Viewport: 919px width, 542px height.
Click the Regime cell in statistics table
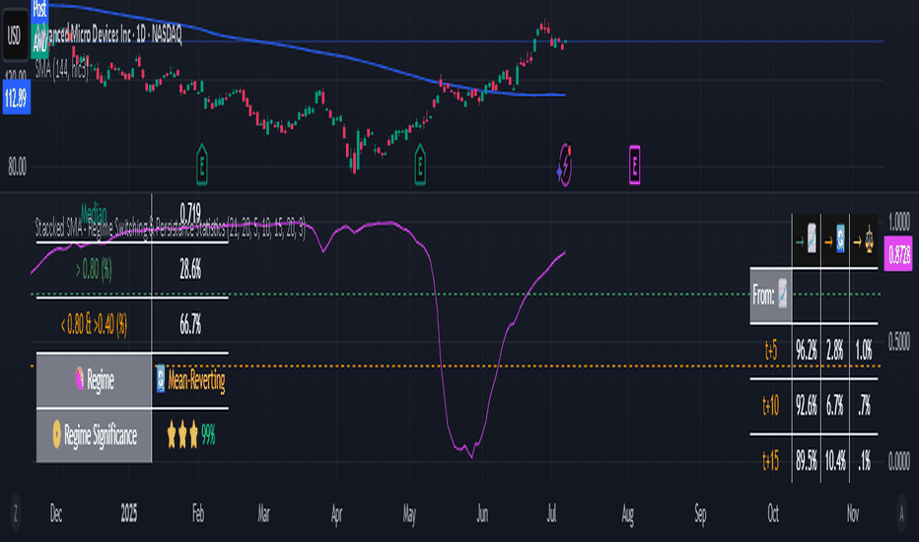[94, 380]
